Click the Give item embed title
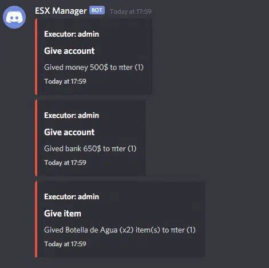The image size is (269, 268). click(62, 214)
